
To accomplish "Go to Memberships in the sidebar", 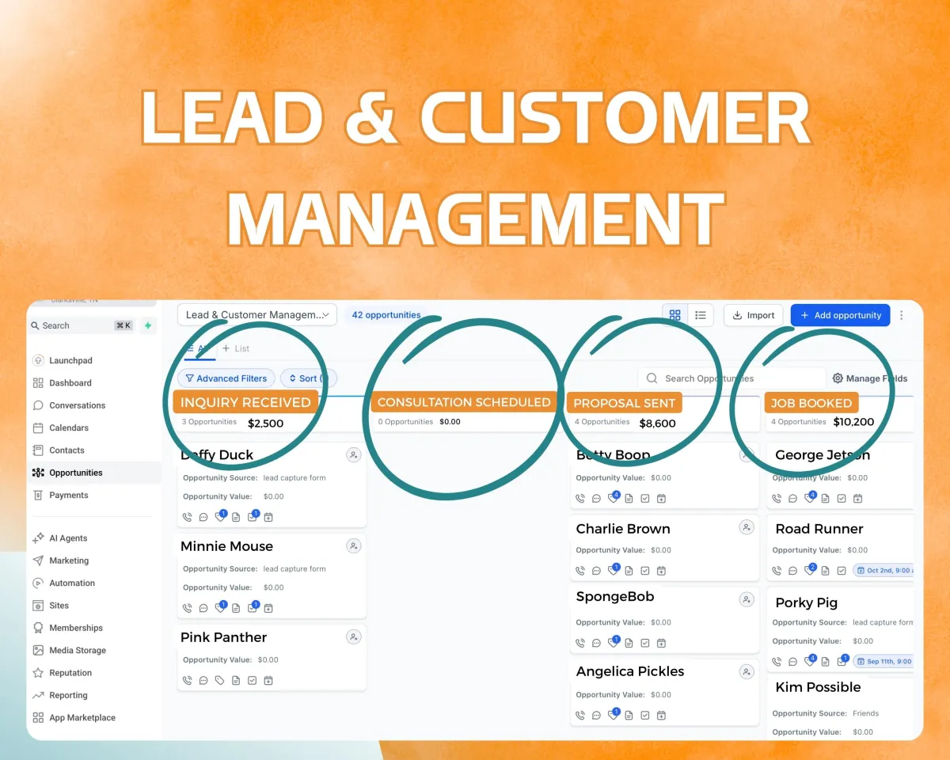I will click(76, 628).
